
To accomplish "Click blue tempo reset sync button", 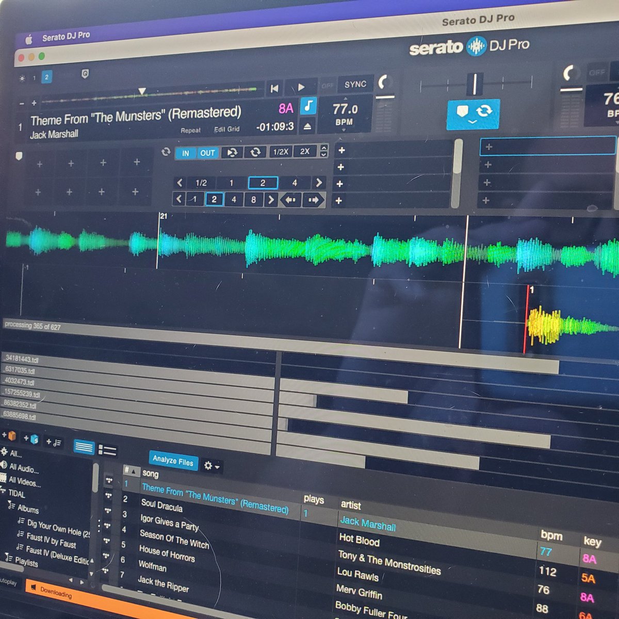I will pyautogui.click(x=473, y=114).
